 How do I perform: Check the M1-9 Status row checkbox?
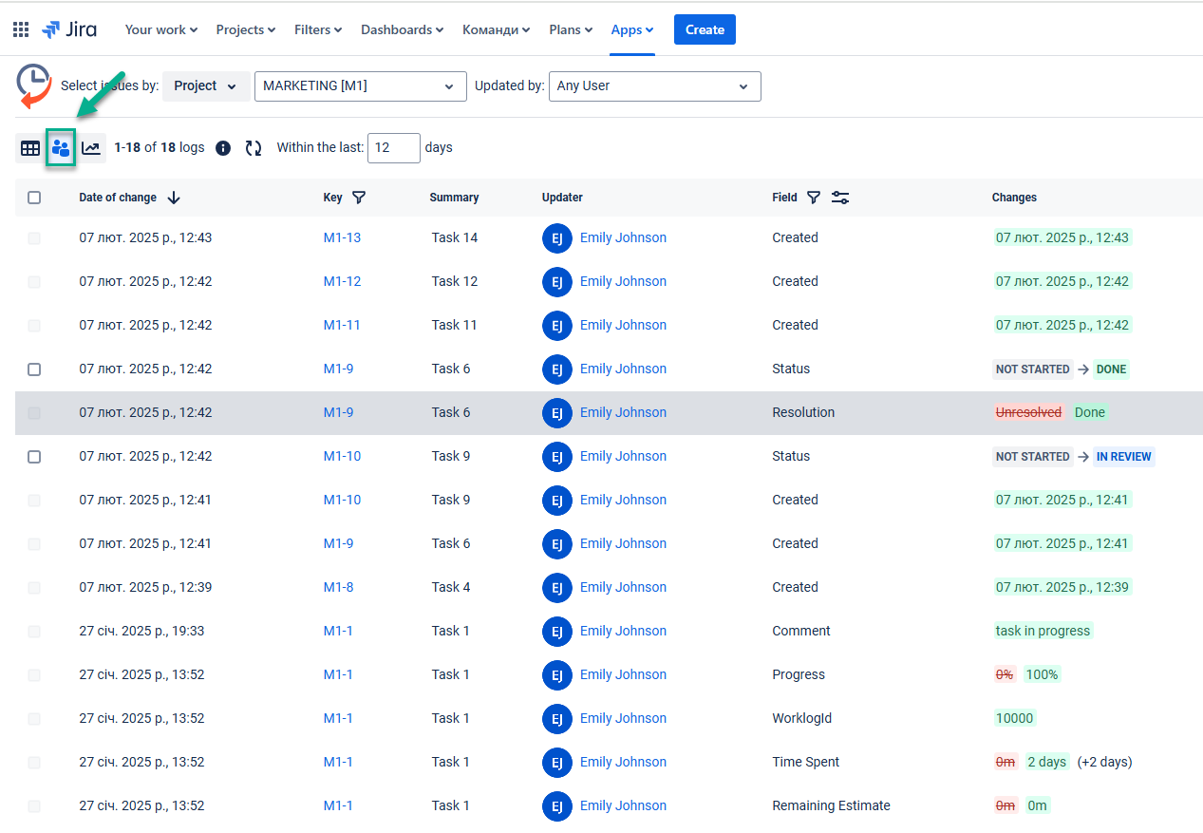[34, 369]
